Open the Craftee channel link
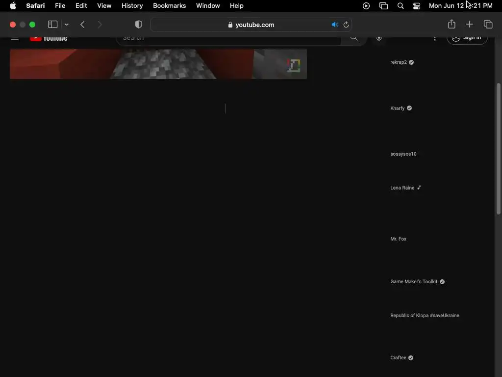The image size is (502, 377). click(398, 358)
